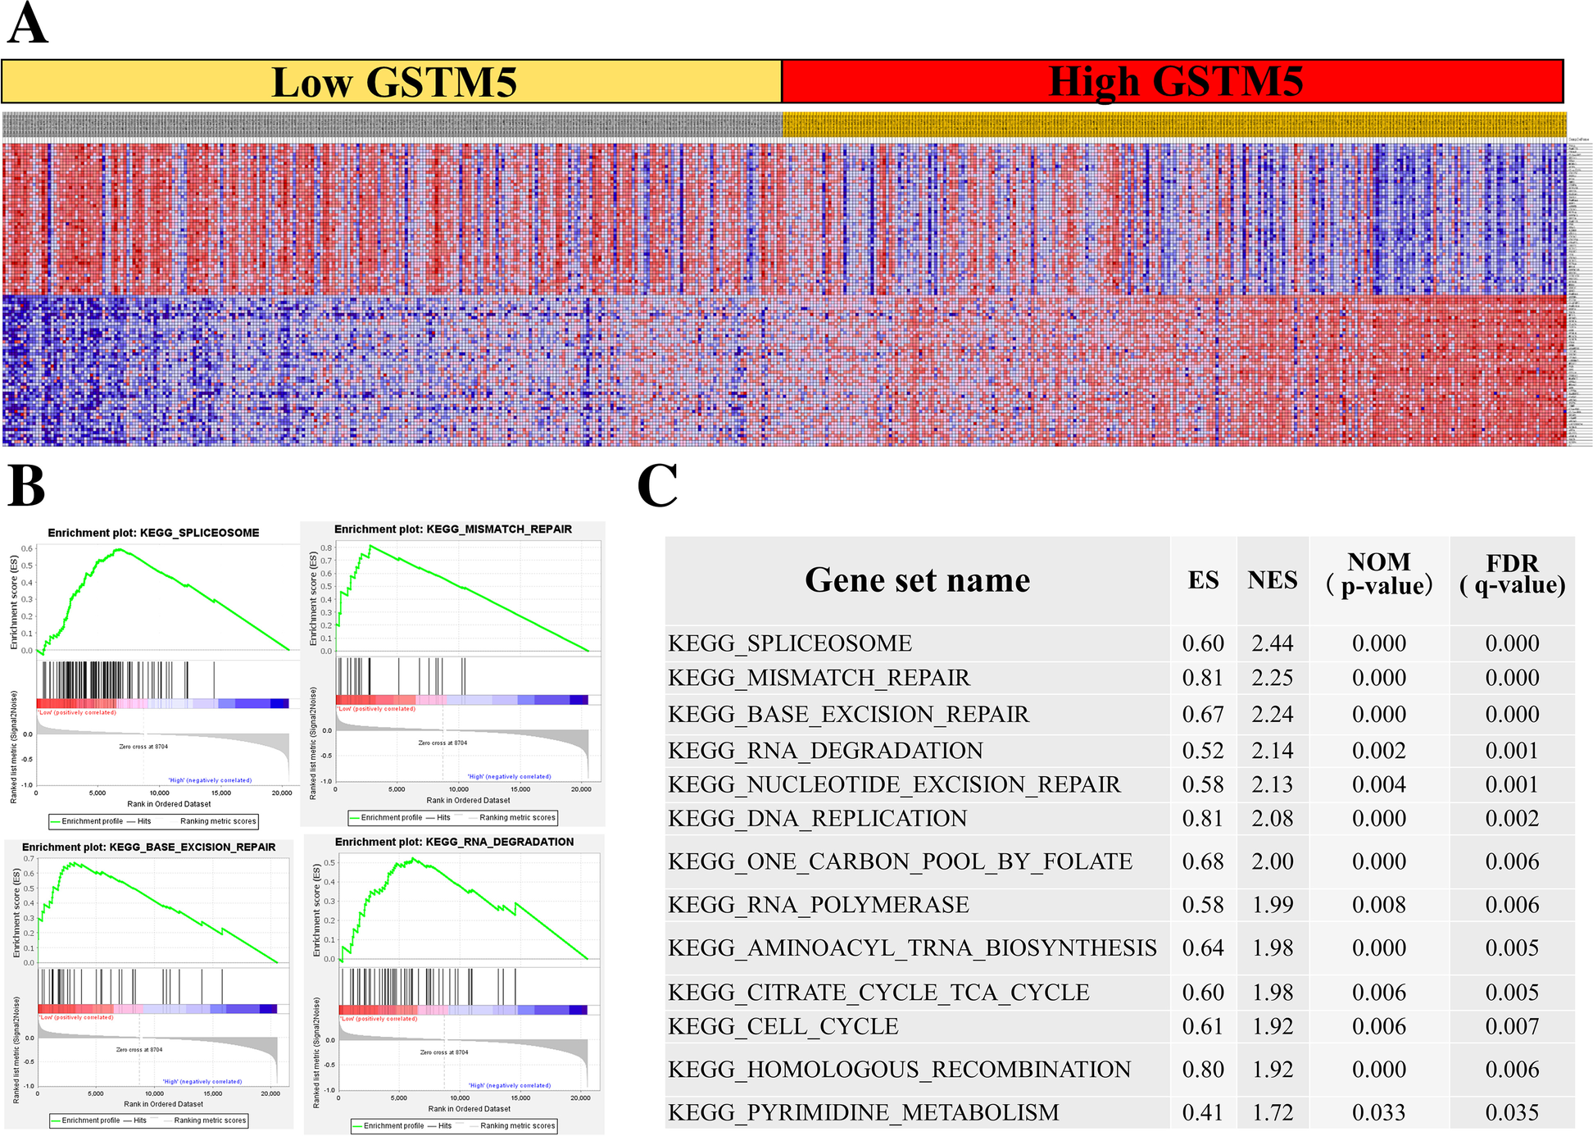
Task: Click the panel C letter label
Action: (657, 485)
